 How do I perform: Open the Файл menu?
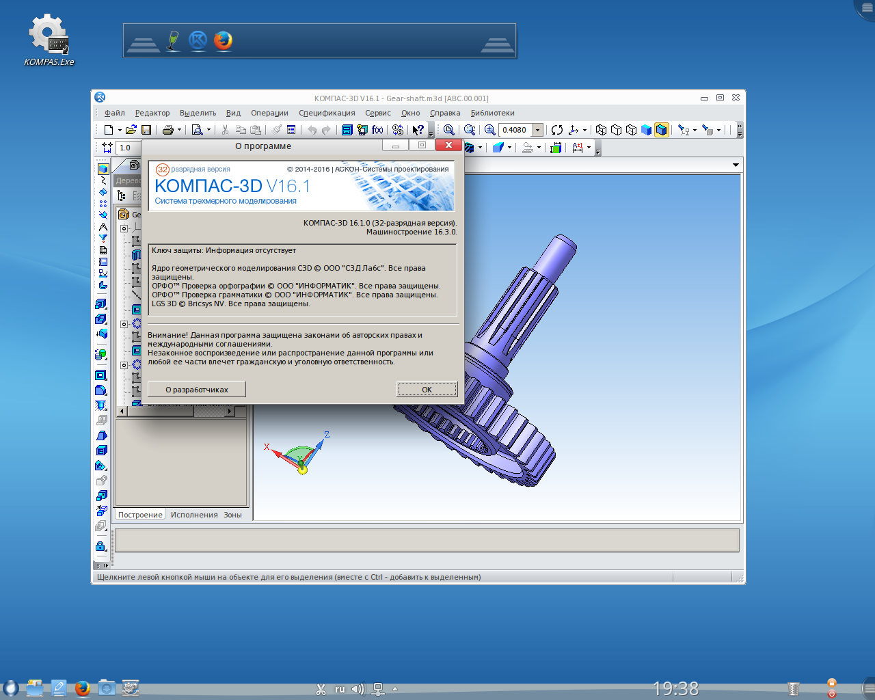tap(114, 113)
